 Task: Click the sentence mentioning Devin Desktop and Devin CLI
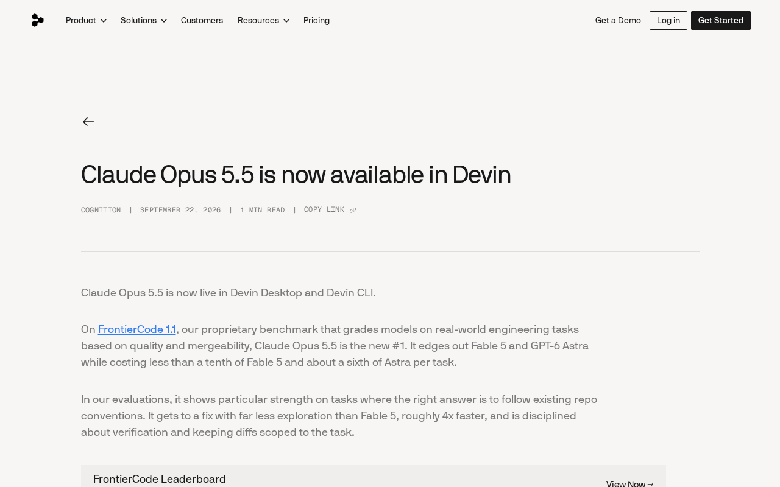229,293
